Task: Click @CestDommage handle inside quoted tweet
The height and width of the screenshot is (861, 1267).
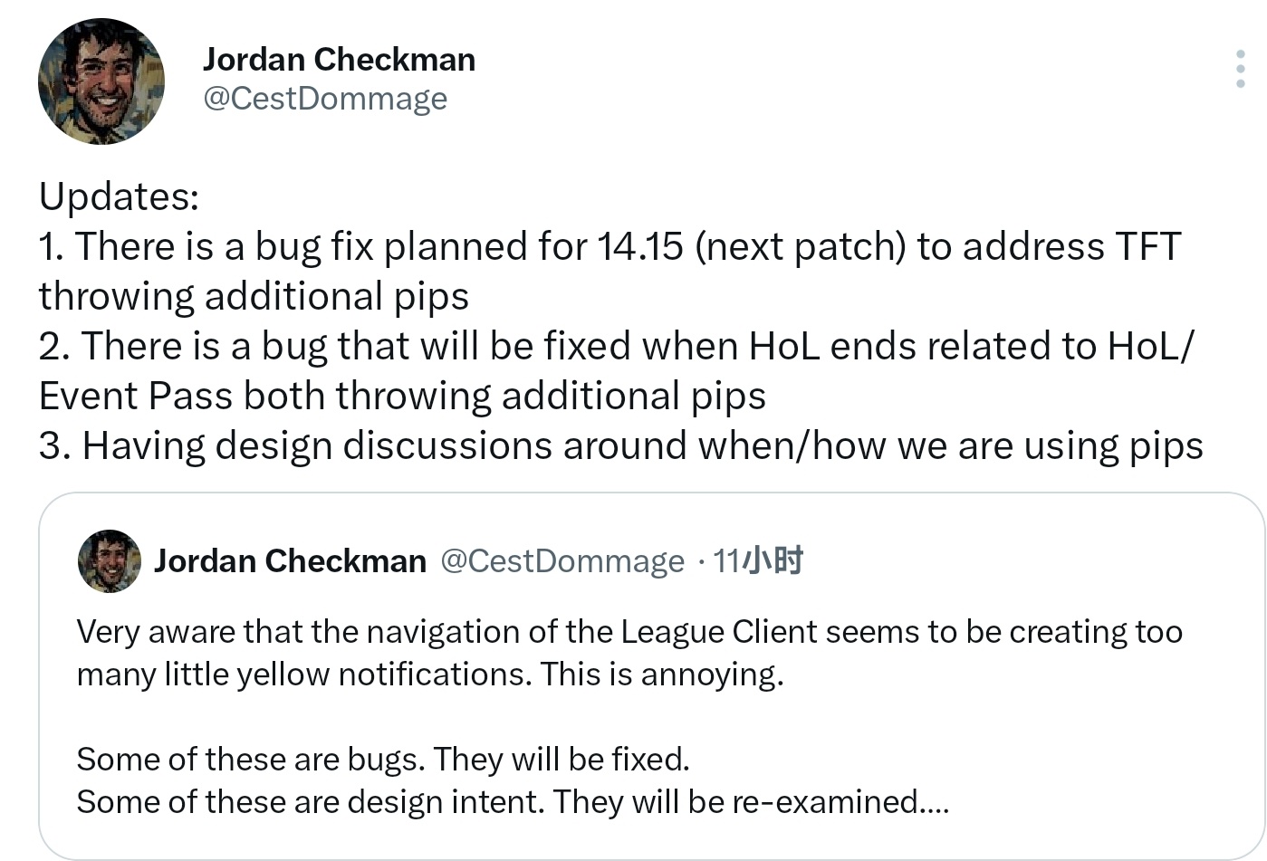Action: coord(562,561)
